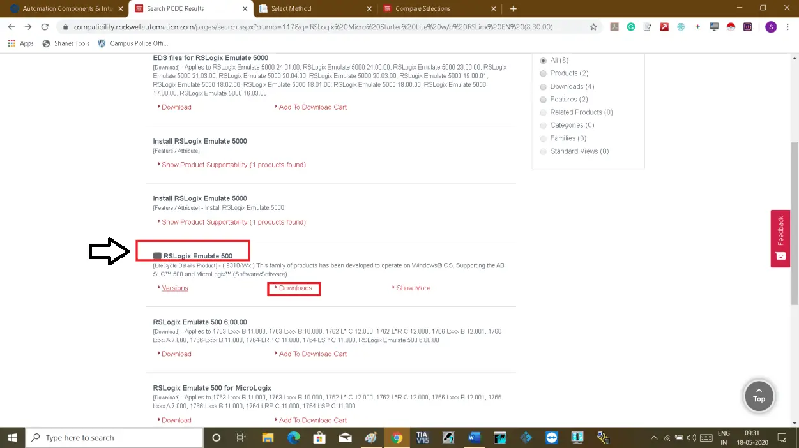The width and height of the screenshot is (799, 448).
Task: Click the 'RSLogix Emulate 500 for MicroLogix' heading
Action: [x=212, y=388]
